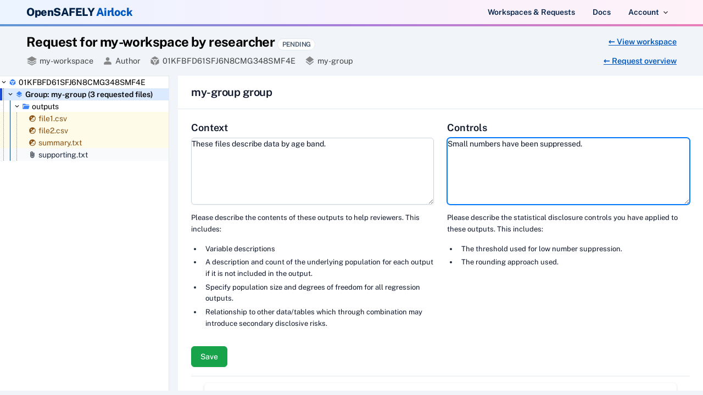The image size is (703, 395).
Task: Open the Account dropdown
Action: 648,12
